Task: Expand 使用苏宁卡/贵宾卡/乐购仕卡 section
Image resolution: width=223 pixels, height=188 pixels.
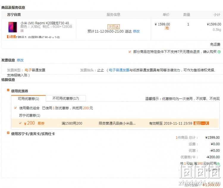Action: pyautogui.click(x=8, y=133)
